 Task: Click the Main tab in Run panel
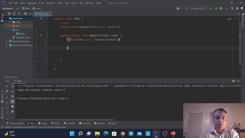20,81
